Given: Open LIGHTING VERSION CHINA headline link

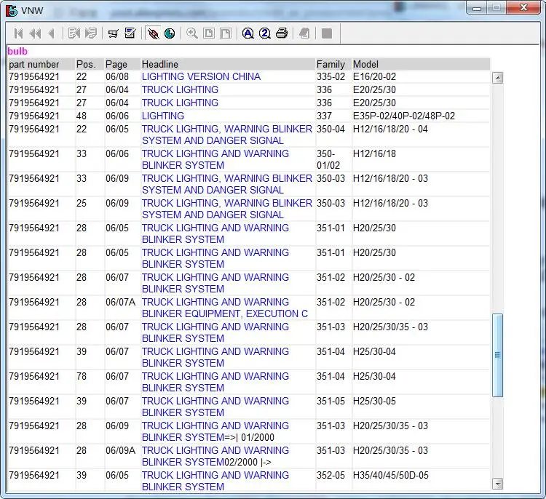Looking at the screenshot, I should point(201,76).
